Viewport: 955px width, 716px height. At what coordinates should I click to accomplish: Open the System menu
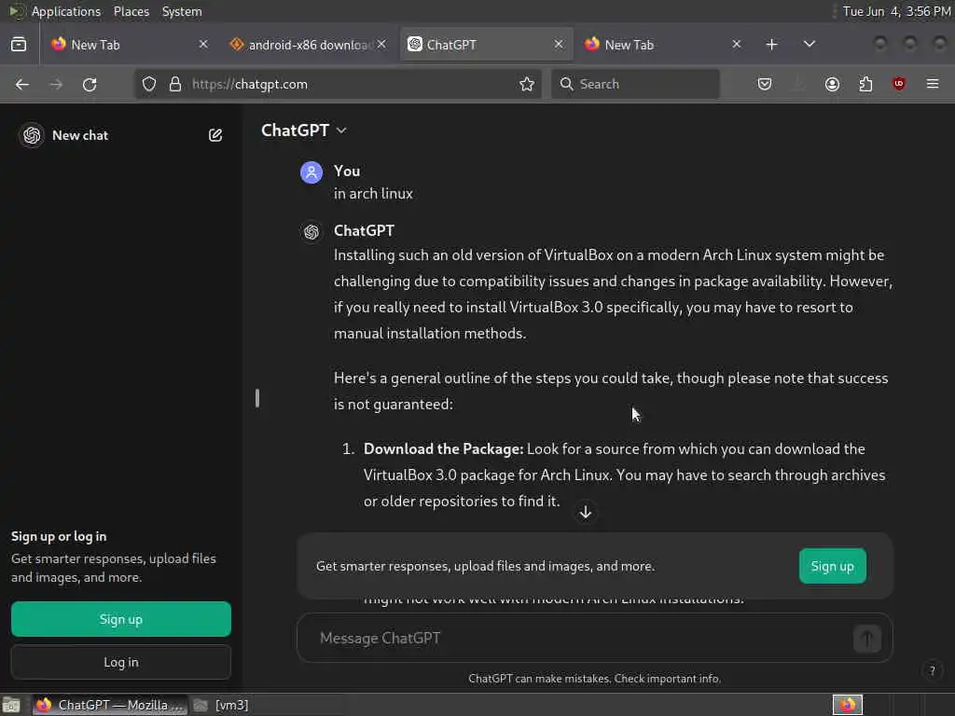[182, 11]
